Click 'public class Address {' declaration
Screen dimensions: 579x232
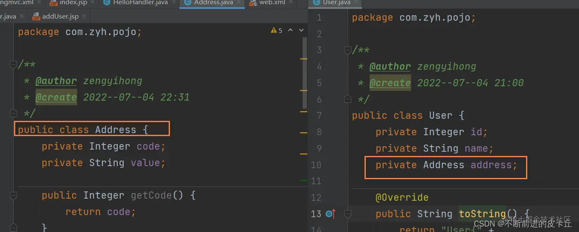[83, 130]
